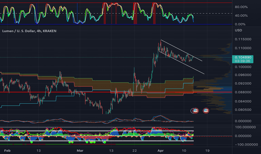Click the 0.000000 MACD pane scale label

243,121
